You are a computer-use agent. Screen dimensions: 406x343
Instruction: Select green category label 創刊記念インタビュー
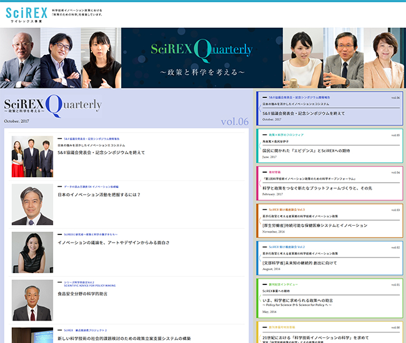(284, 284)
